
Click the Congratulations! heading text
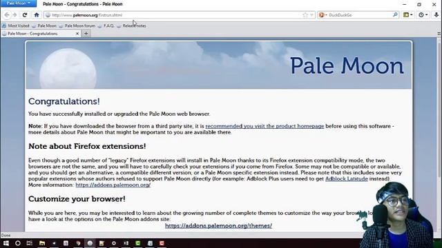click(64, 101)
